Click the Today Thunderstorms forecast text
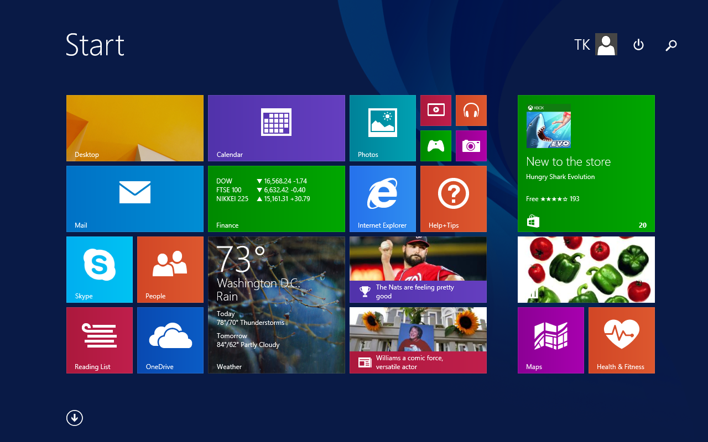The height and width of the screenshot is (442, 708). (x=251, y=318)
